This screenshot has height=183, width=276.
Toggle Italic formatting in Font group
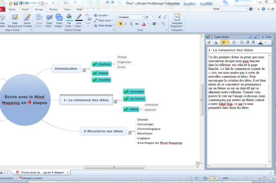click(x=126, y=24)
